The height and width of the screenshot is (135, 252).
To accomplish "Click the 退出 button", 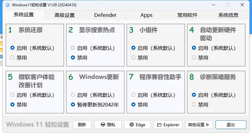I will (231, 125).
